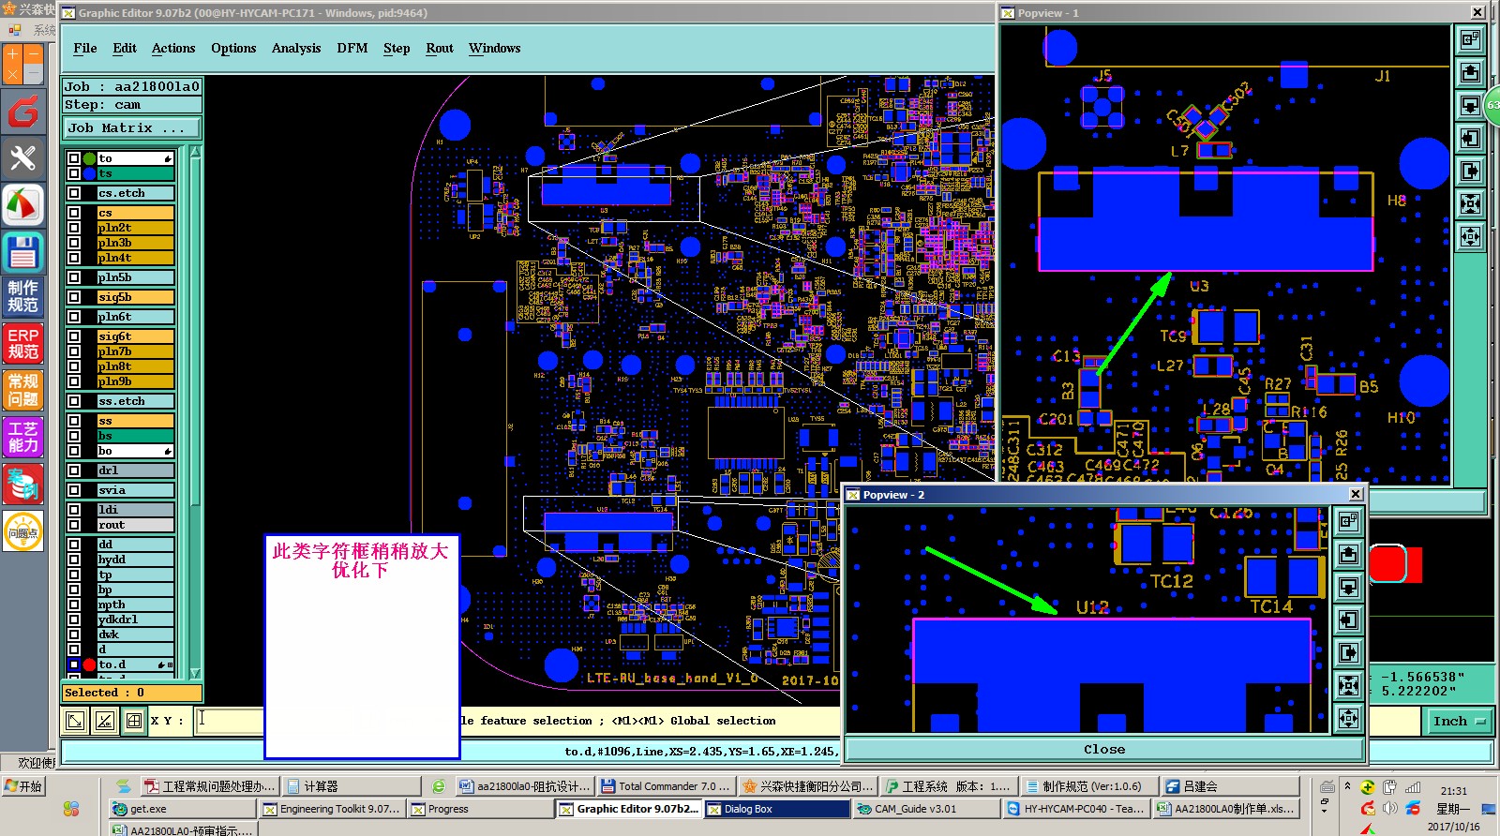Click inward-arrows zoom icon in Popview 1
Screen dimensions: 1500x836
tap(1470, 203)
